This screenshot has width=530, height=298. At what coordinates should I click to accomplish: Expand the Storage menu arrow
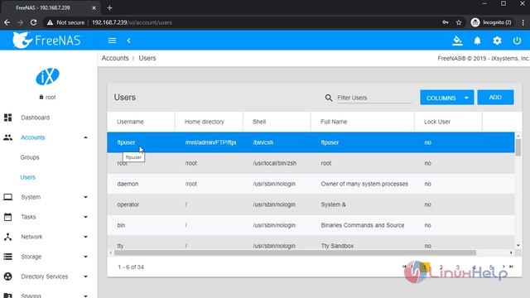pyautogui.click(x=85, y=257)
